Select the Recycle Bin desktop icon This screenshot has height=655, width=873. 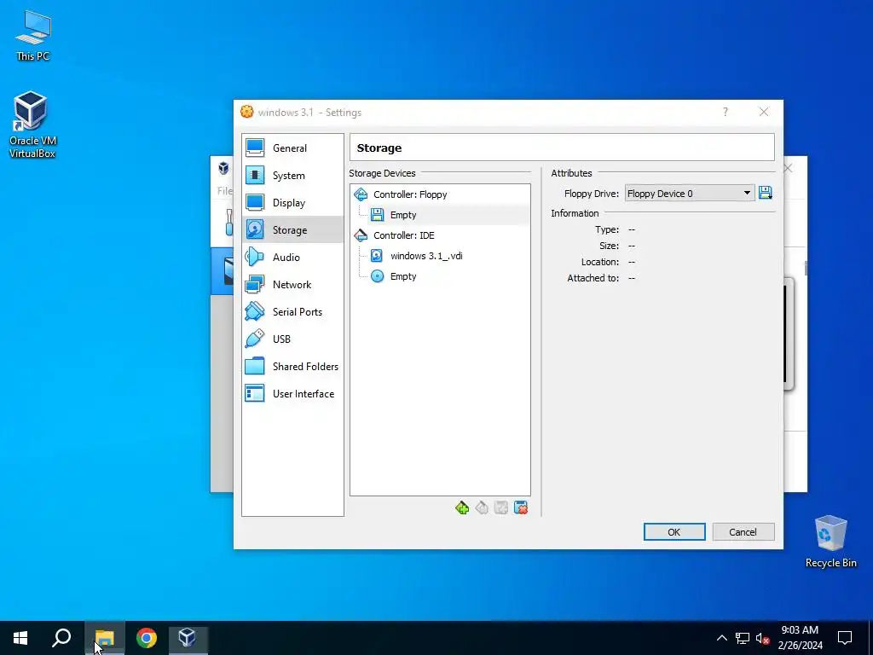point(830,542)
